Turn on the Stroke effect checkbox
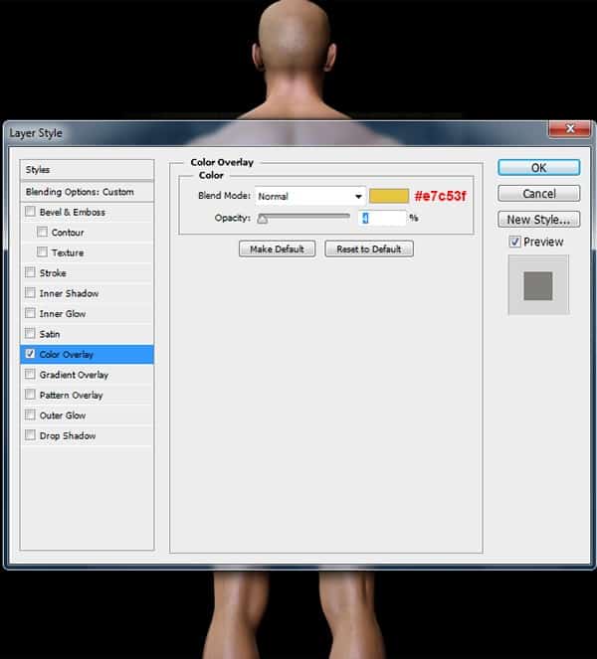The image size is (597, 659). coord(30,272)
